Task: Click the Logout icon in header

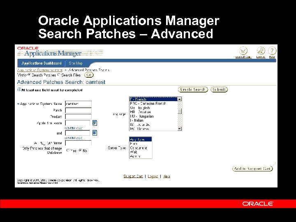Action: (x=261, y=51)
